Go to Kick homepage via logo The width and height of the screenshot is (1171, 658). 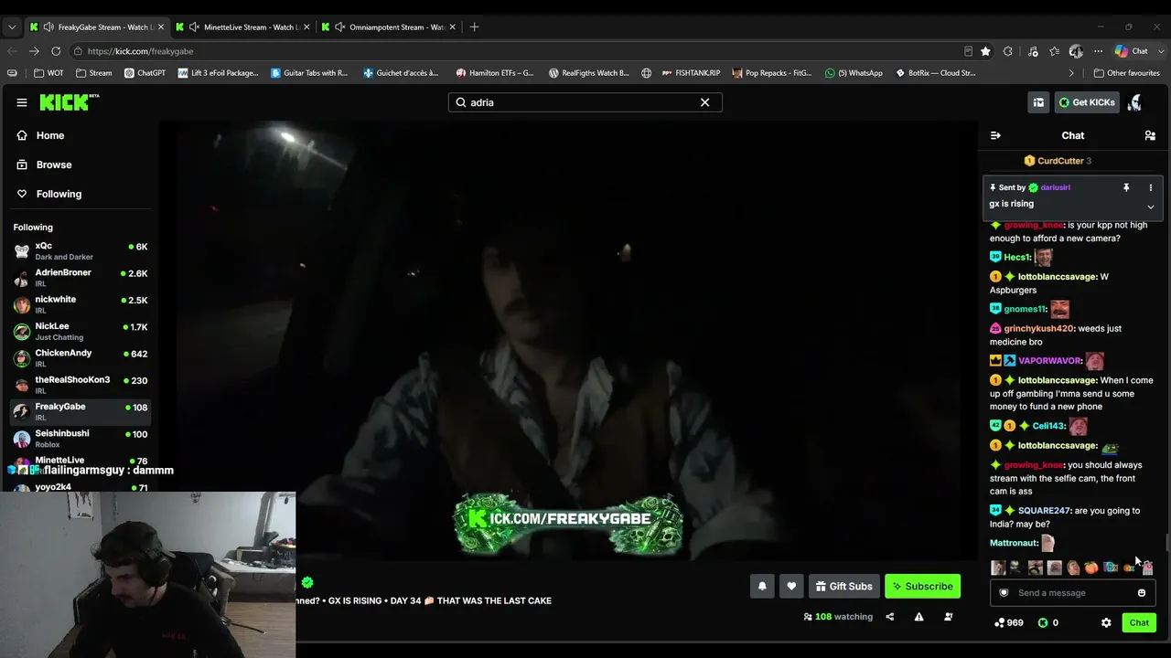tap(69, 101)
